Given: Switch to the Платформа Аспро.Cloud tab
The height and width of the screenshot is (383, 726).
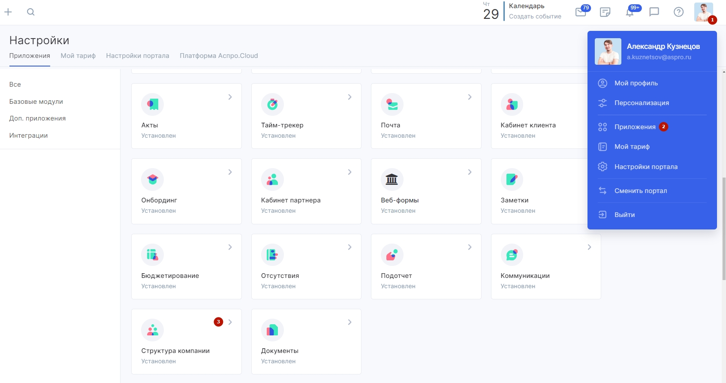Looking at the screenshot, I should coord(219,56).
